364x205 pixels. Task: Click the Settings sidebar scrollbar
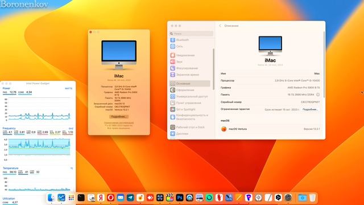[213, 69]
